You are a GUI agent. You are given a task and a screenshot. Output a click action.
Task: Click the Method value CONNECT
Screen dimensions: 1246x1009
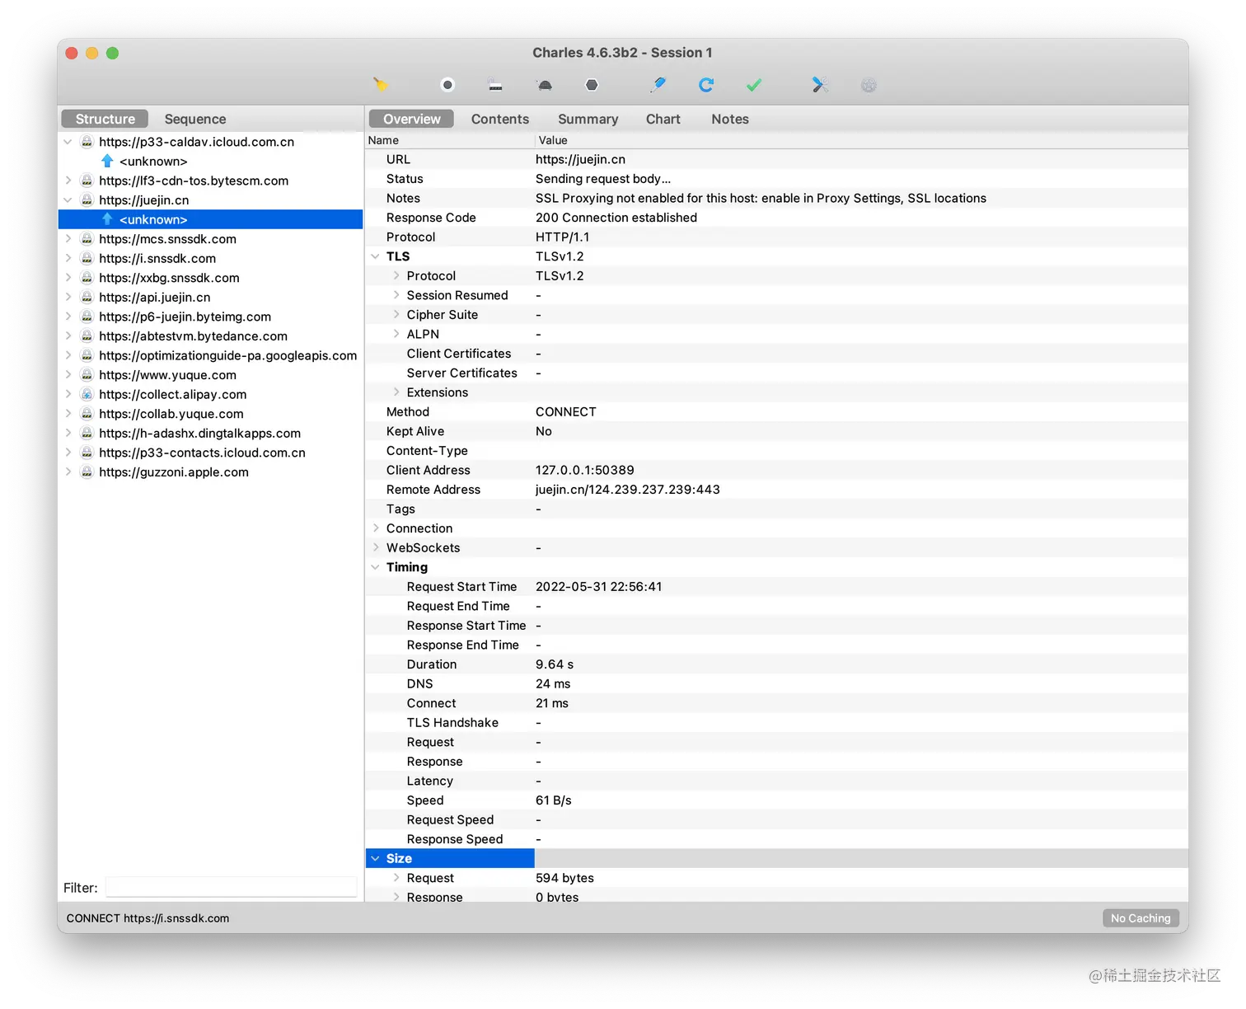click(565, 412)
